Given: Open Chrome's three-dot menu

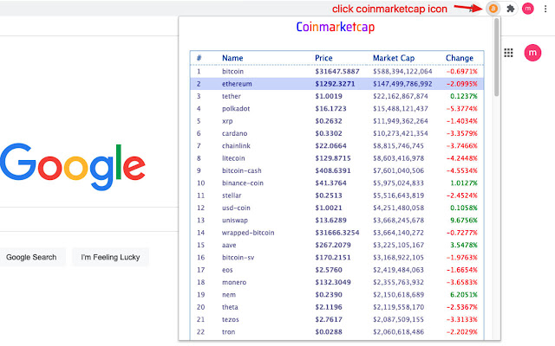Looking at the screenshot, I should 545,9.
